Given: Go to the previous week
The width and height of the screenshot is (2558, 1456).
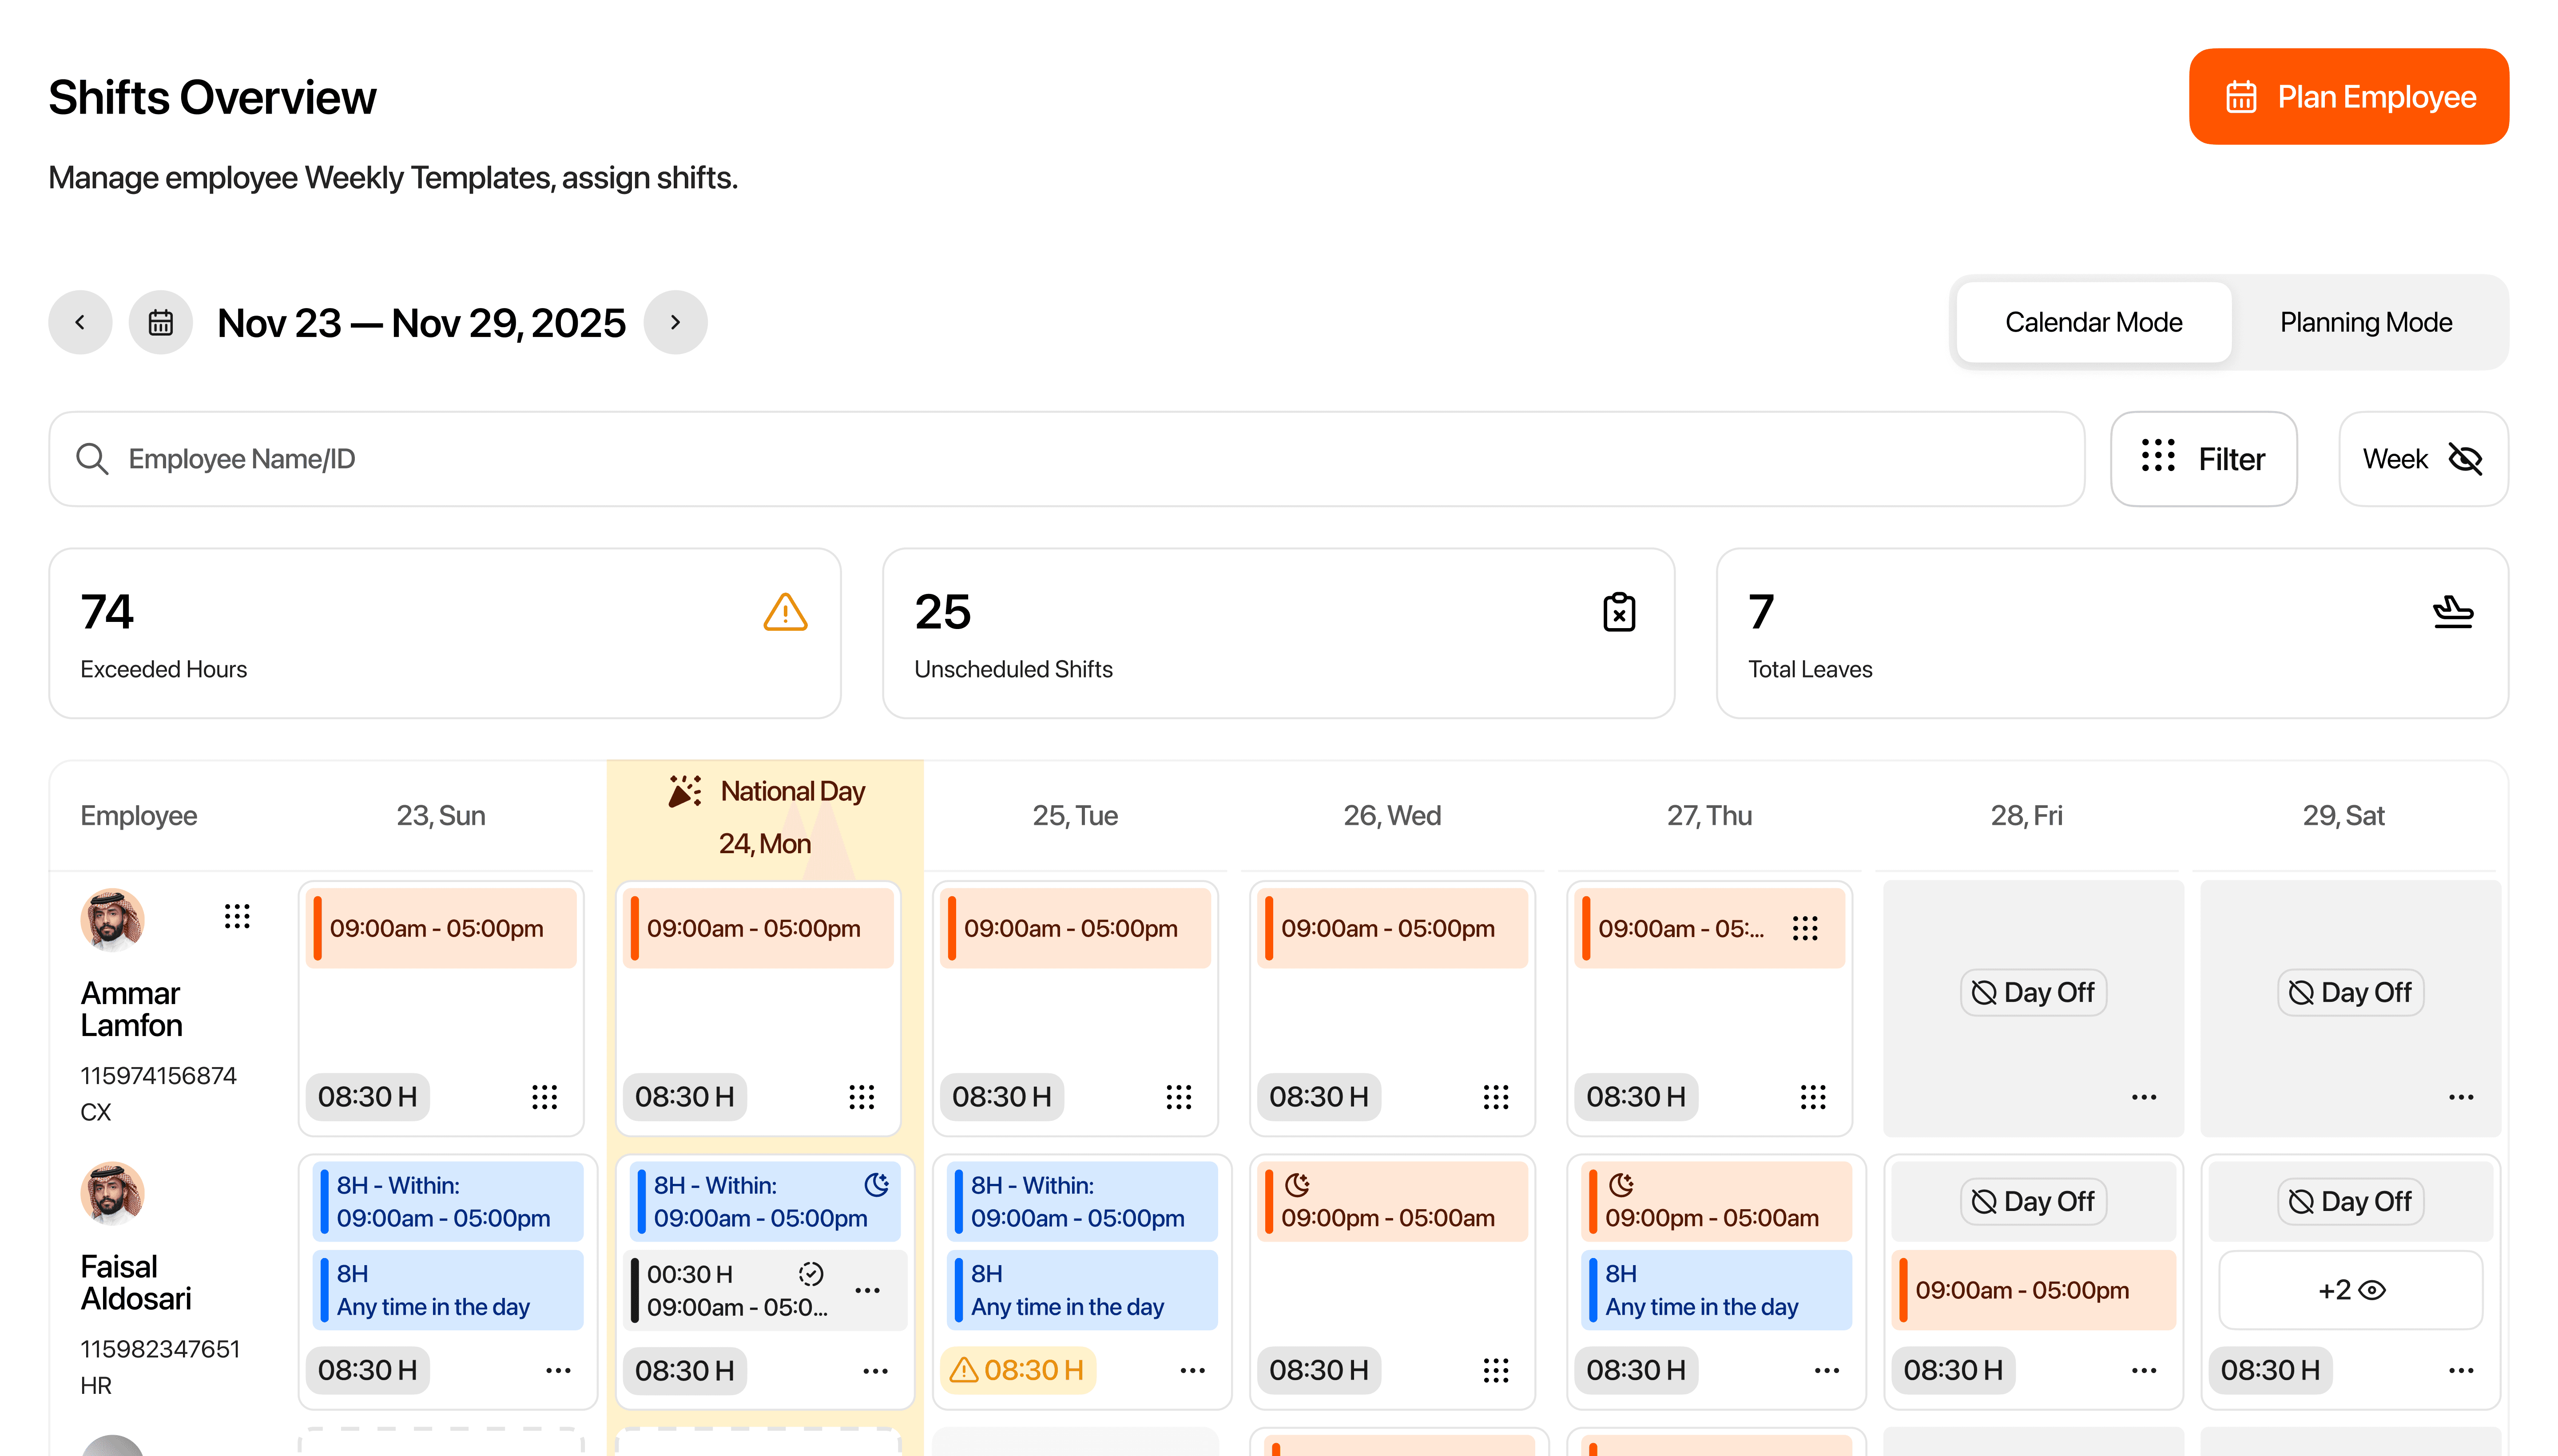Looking at the screenshot, I should click(x=80, y=322).
